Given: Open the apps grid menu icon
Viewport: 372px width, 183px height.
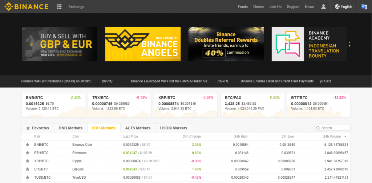Looking at the screenshot, I should (x=59, y=7).
